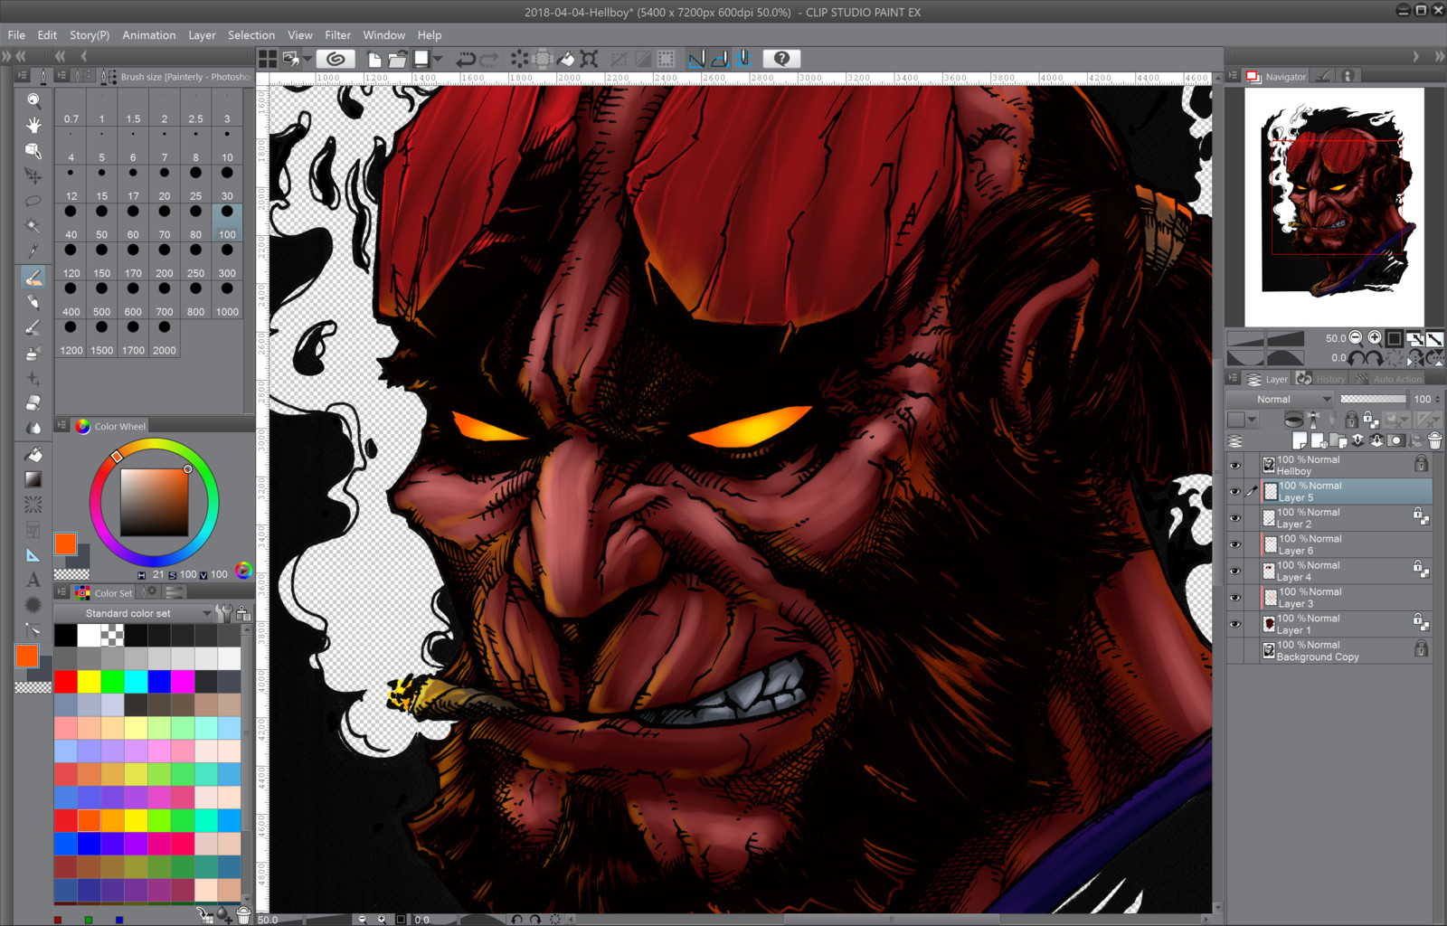The image size is (1447, 926).
Task: Create a new file from toolbar
Action: click(374, 59)
